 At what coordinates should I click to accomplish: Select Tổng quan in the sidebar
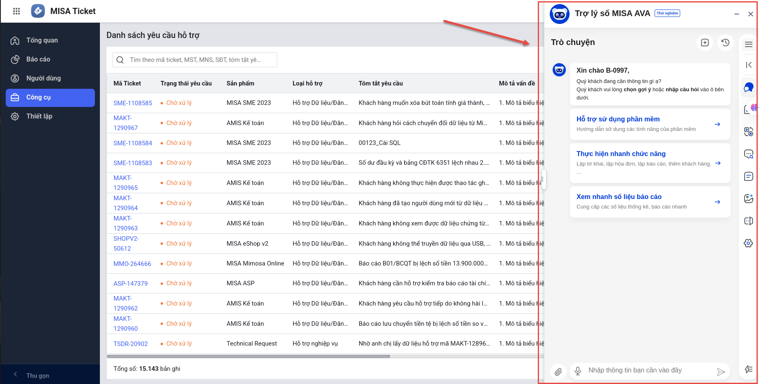click(x=42, y=40)
